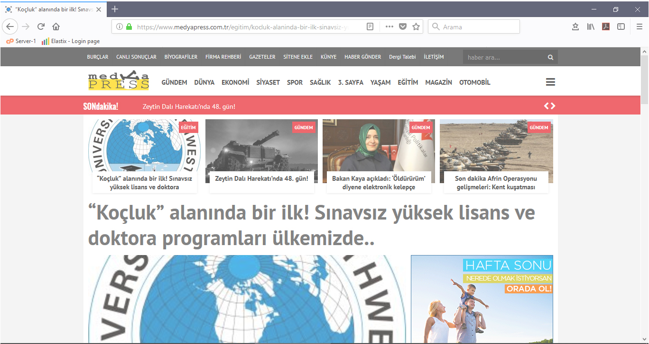
Task: Go to MAGAZİN category
Action: 439,82
